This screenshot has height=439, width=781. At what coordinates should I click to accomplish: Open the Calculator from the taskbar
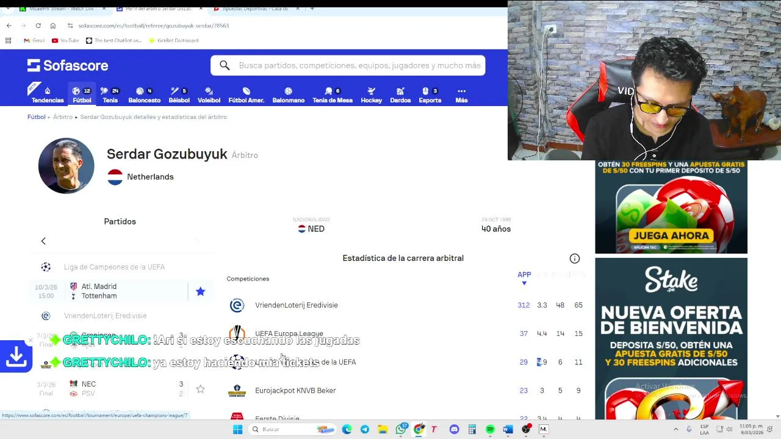[472, 429]
